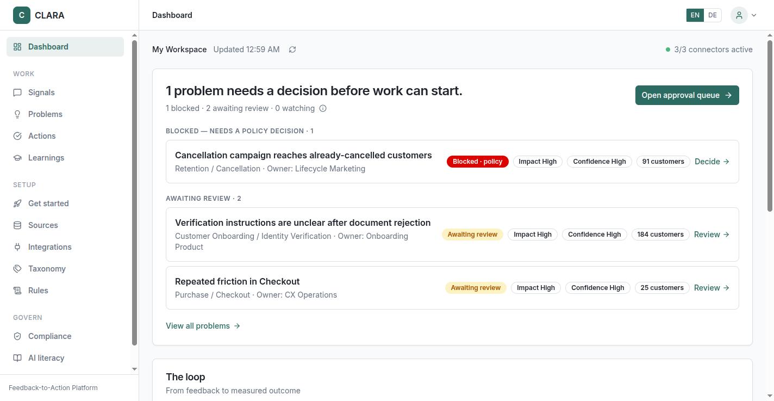
Task: Click sidebar scrollbar up arrow
Action: click(x=135, y=36)
